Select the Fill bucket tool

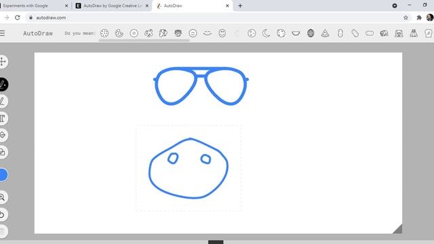[x=3, y=136]
